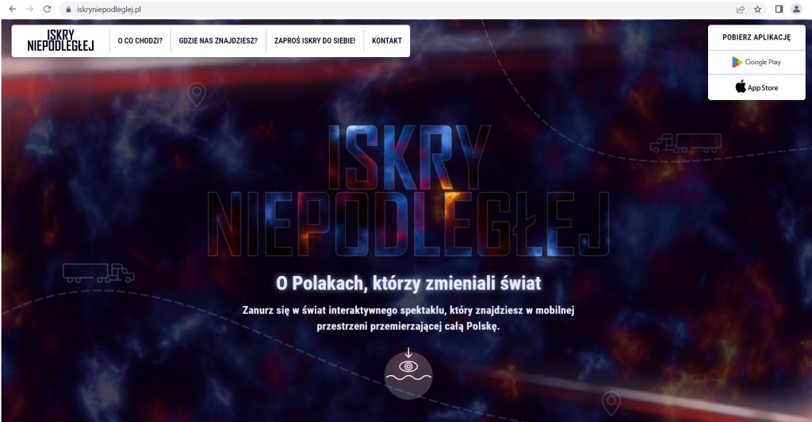Open the 'O co chodzi?' menu item

click(x=140, y=41)
